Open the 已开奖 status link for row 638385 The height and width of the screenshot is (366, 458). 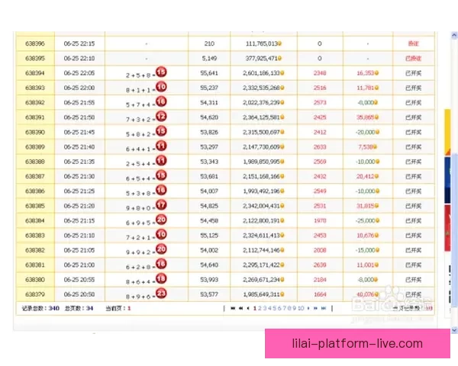413,206
